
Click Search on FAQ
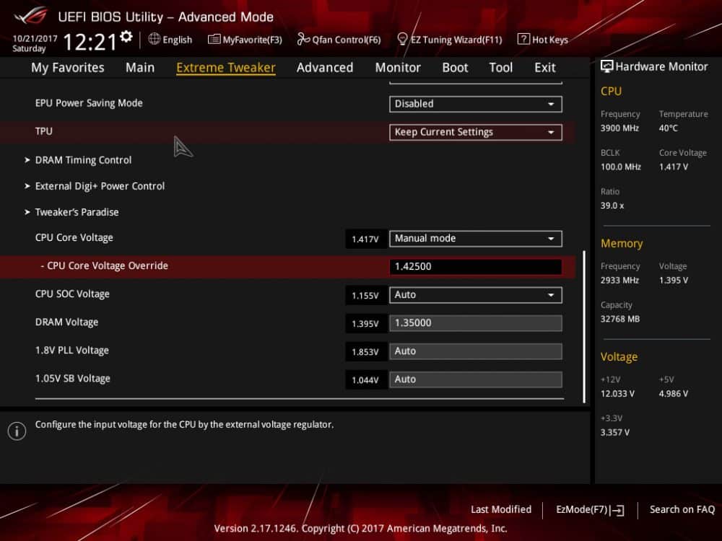[x=682, y=510]
